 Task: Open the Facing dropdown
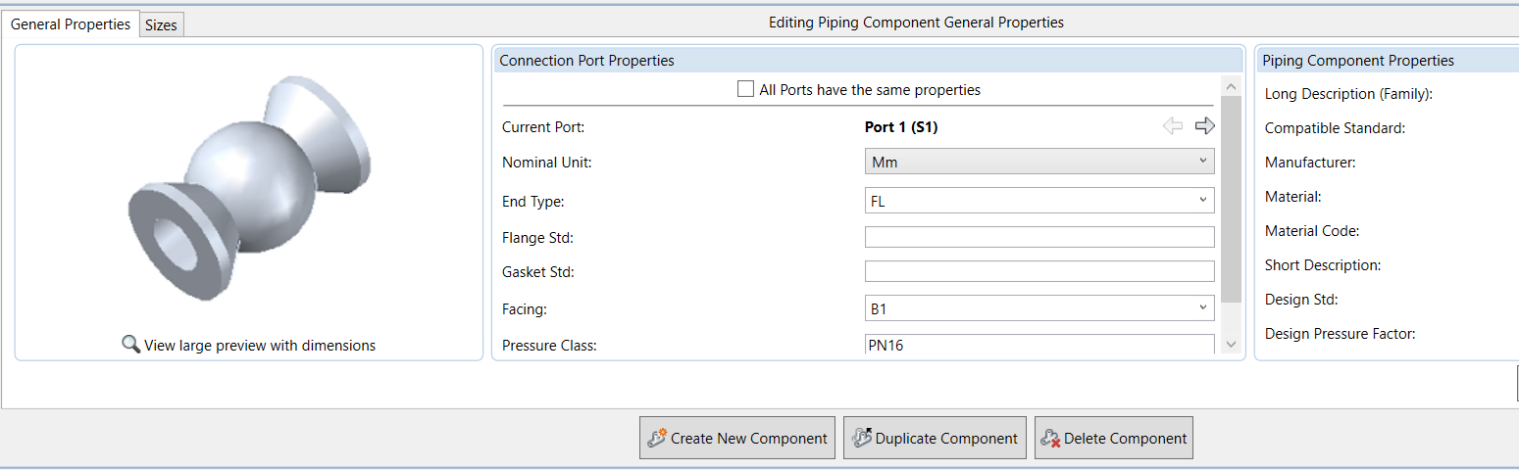tap(1038, 308)
